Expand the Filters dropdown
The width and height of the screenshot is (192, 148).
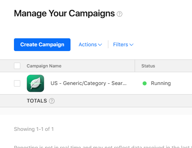[123, 45]
